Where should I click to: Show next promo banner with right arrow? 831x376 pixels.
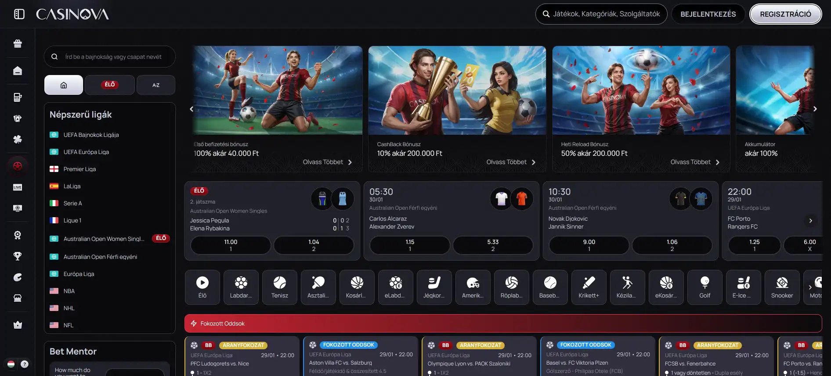click(815, 109)
